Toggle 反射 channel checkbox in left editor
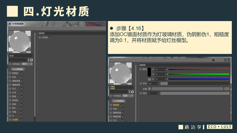The image size is (237, 133). pyautogui.click(x=22, y=77)
